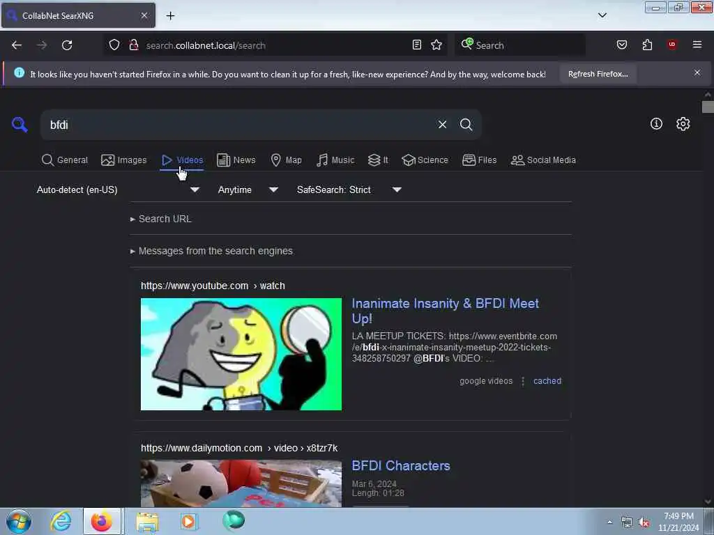The height and width of the screenshot is (535, 714).
Task: Switch to the General category tab
Action: (x=65, y=160)
